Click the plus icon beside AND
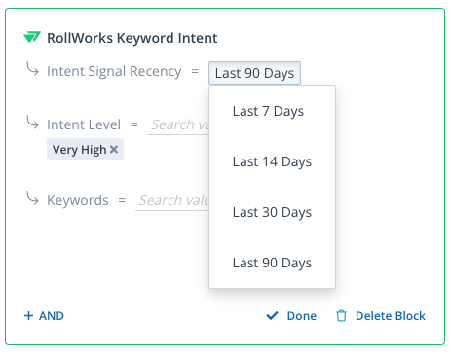 coord(28,315)
